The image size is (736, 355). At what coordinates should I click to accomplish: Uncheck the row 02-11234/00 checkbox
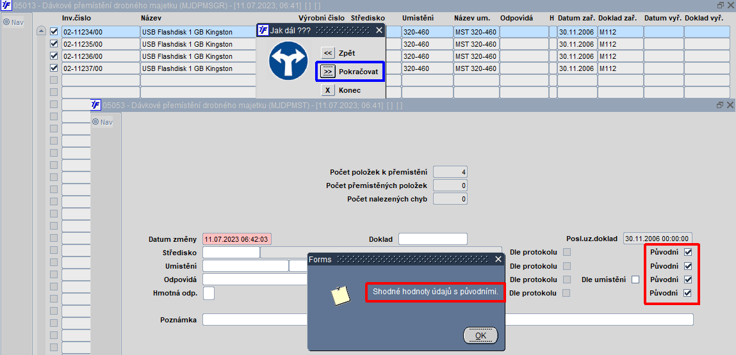point(54,31)
